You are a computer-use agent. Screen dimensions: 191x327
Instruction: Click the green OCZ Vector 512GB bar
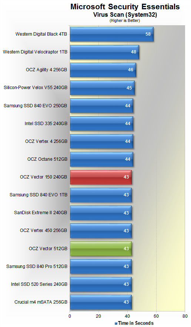point(101,249)
